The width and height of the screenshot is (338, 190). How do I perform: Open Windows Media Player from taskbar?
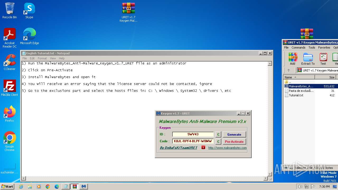click(39, 187)
